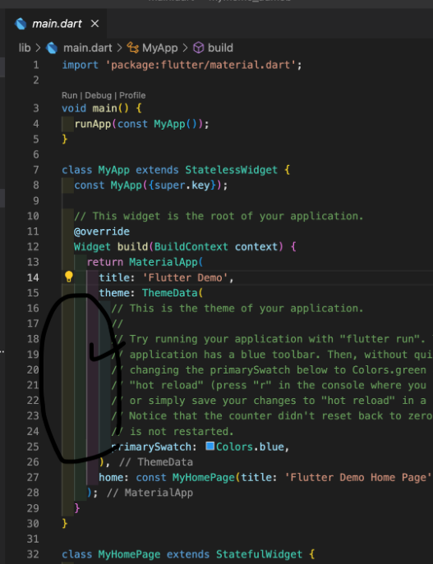Click the Dart icon in the breadcrumb
Viewport: 433px width, 564px height.
52,48
